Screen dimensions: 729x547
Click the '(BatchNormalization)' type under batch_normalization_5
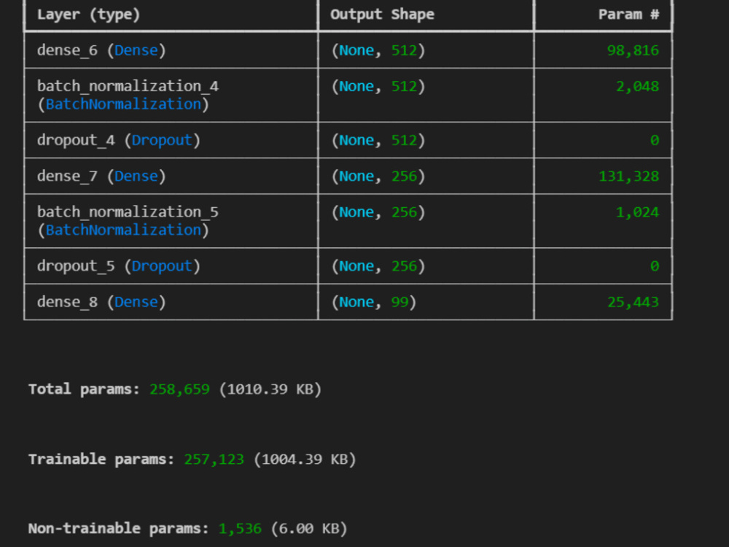123,230
